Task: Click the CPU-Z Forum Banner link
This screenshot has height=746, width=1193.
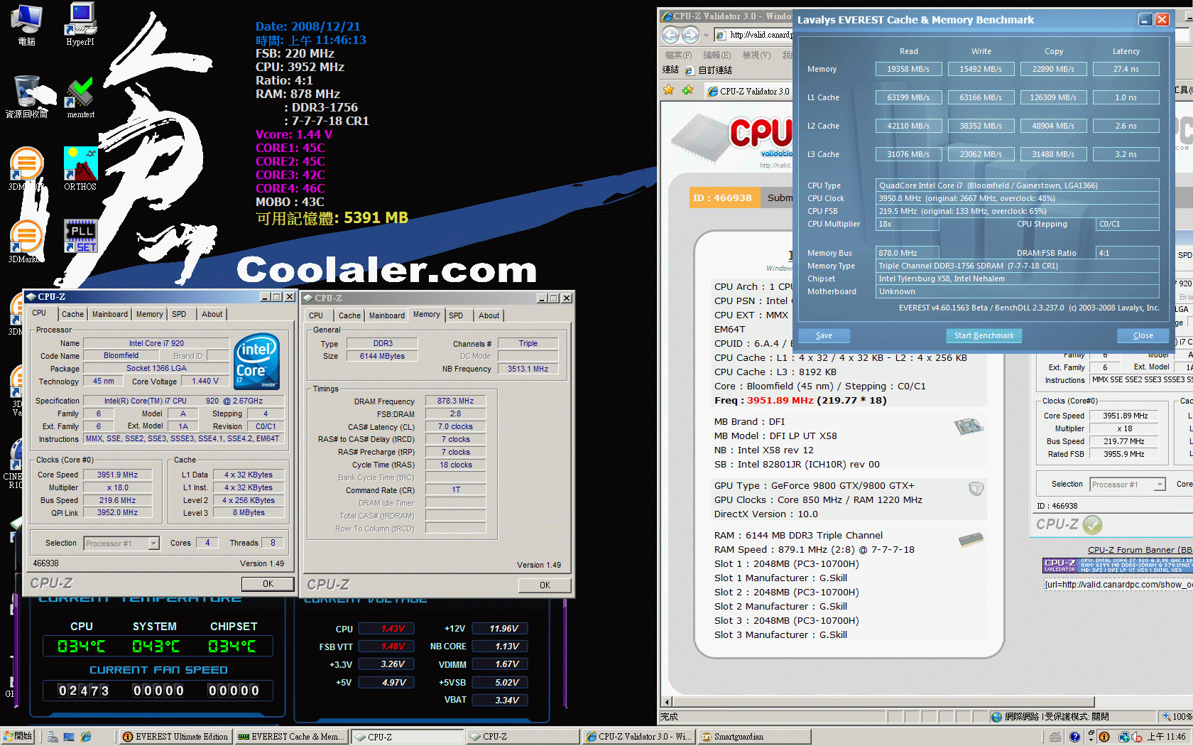Action: pyautogui.click(x=1139, y=550)
